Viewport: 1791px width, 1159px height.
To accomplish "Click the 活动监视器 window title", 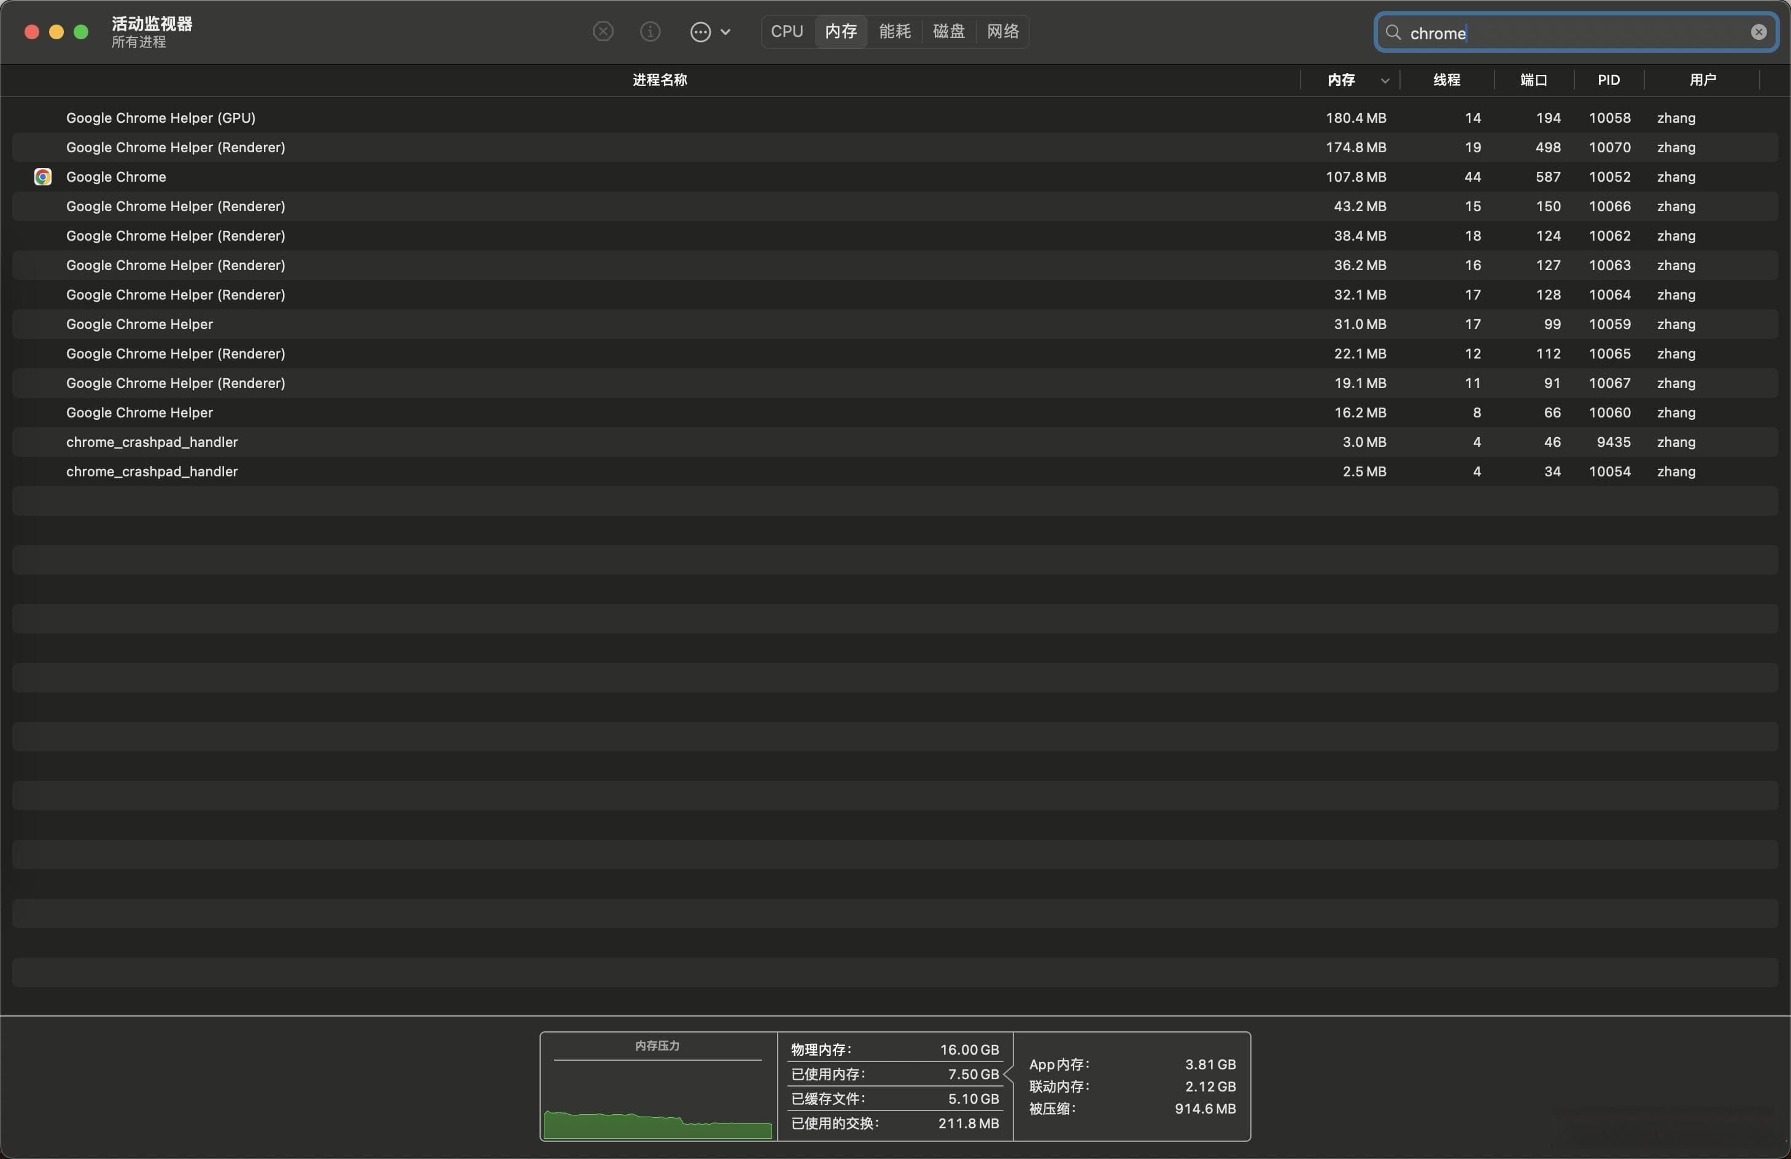I will [152, 23].
